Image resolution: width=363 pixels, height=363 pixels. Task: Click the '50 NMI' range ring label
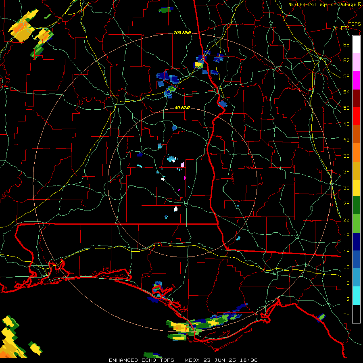(182, 108)
